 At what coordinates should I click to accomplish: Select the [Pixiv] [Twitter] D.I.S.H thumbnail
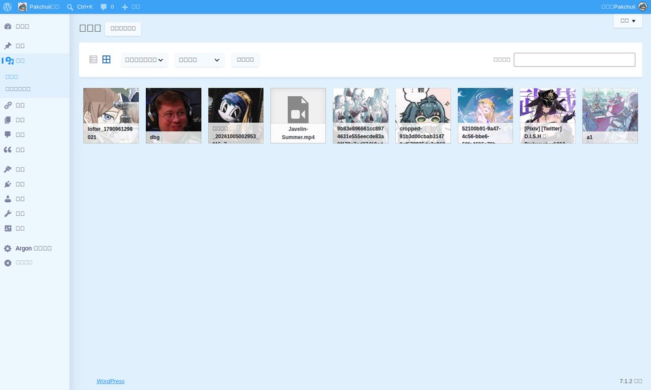click(x=547, y=116)
